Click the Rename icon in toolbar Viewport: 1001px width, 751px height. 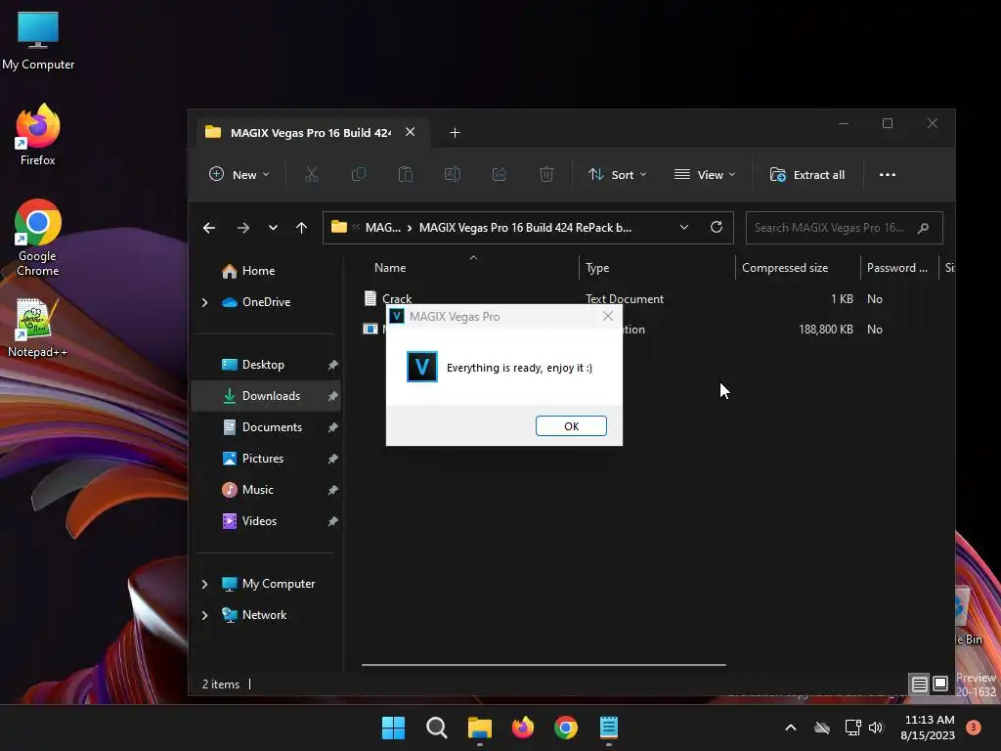(x=452, y=174)
